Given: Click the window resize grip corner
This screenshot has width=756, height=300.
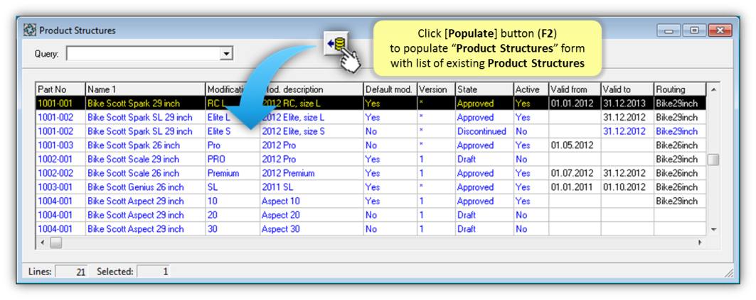Looking at the screenshot, I should click(729, 273).
